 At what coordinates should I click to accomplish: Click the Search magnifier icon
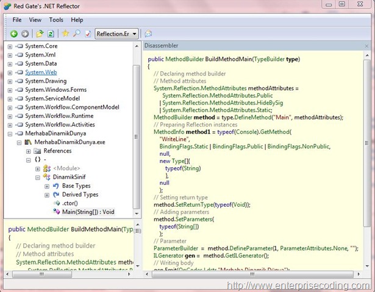point(77,33)
